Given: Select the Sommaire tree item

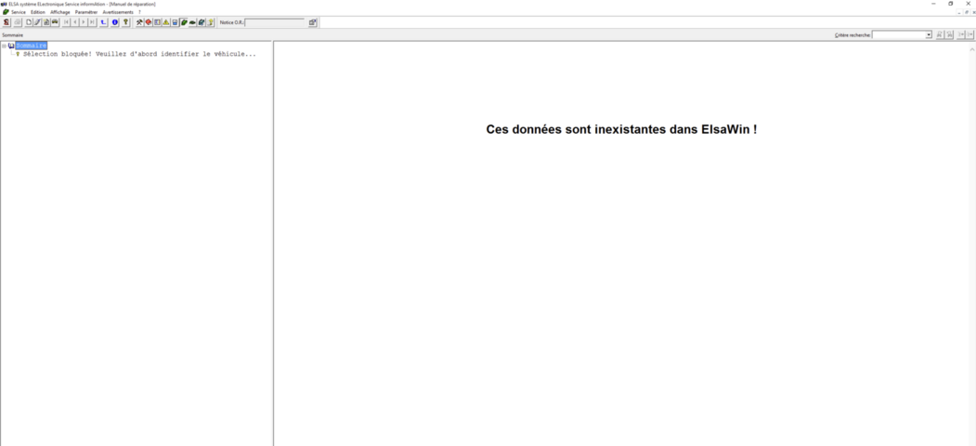Looking at the screenshot, I should tap(32, 46).
